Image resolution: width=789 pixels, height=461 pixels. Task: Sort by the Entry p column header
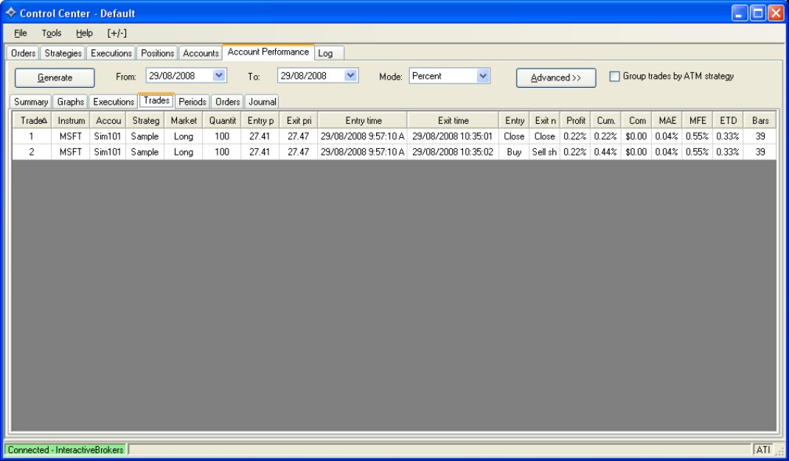pos(260,121)
